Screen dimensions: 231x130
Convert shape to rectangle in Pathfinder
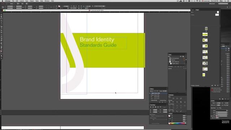click(170, 106)
